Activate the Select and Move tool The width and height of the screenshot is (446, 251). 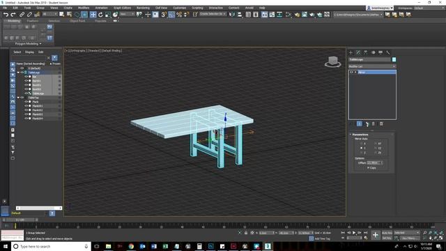[93, 15]
